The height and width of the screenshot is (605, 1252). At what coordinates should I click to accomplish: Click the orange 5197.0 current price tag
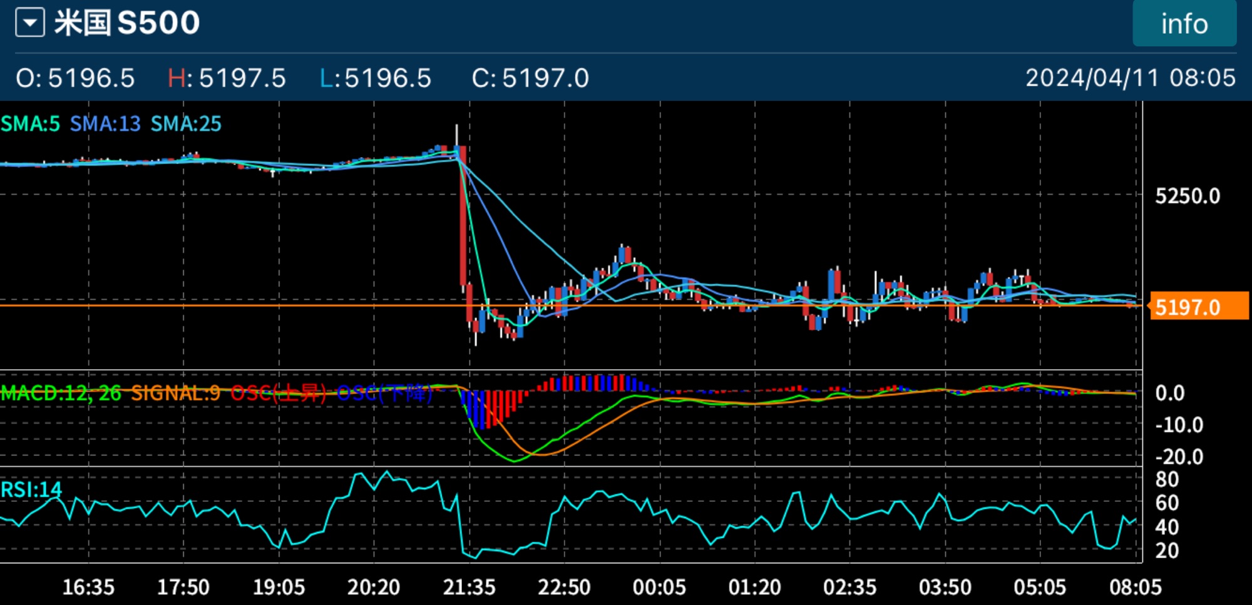tap(1198, 307)
